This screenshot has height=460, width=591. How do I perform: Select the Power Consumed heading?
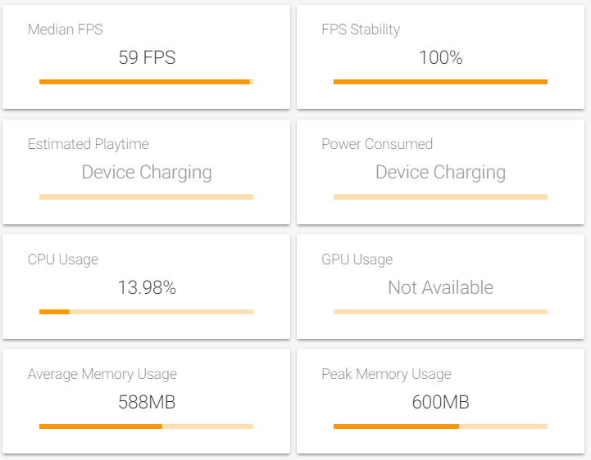click(377, 144)
